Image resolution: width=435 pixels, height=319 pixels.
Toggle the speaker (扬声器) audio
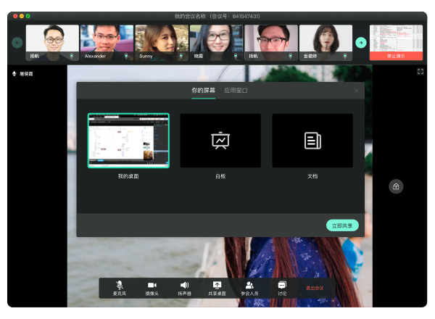click(x=185, y=287)
